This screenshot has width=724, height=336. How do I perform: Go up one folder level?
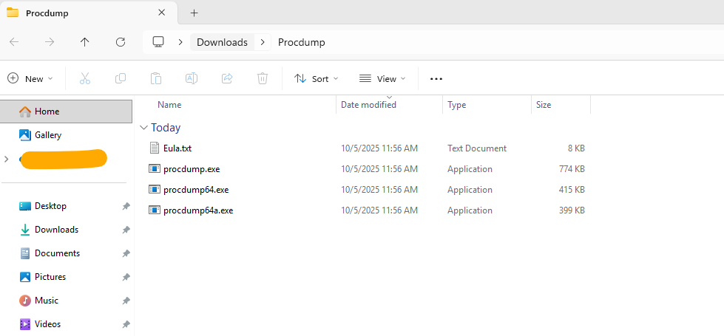(85, 42)
